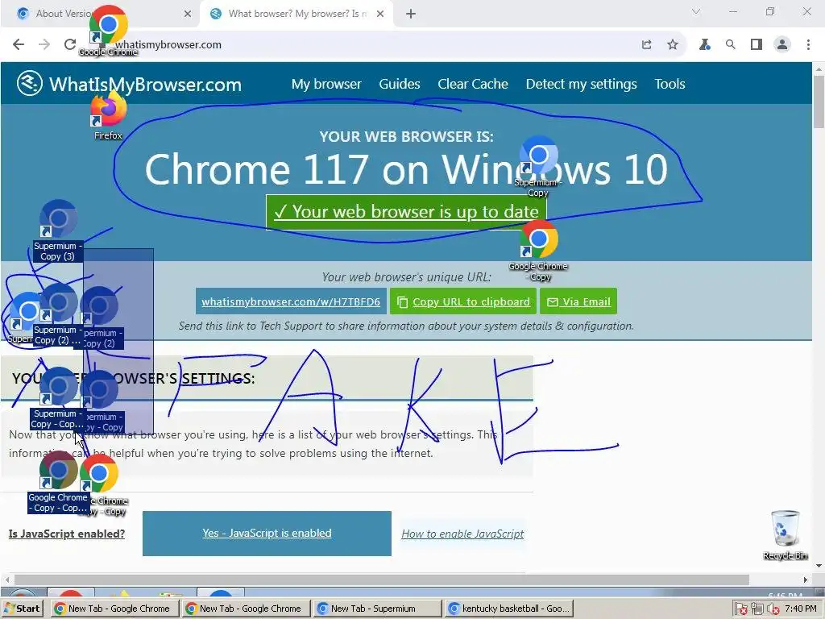Screen dimensions: 825x619
Task: Open the three-dot browser menu
Action: [x=808, y=45]
